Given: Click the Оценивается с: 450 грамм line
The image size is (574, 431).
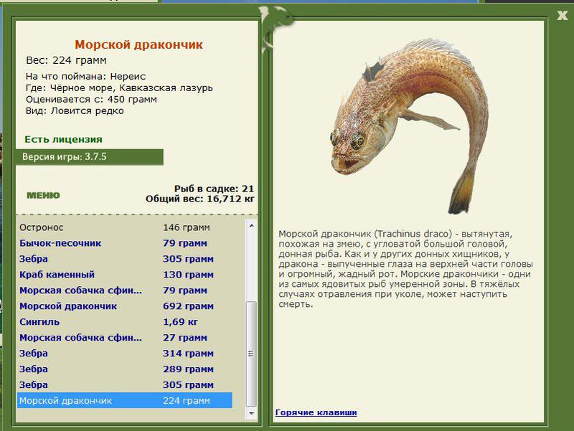Looking at the screenshot, I should pyautogui.click(x=91, y=100).
